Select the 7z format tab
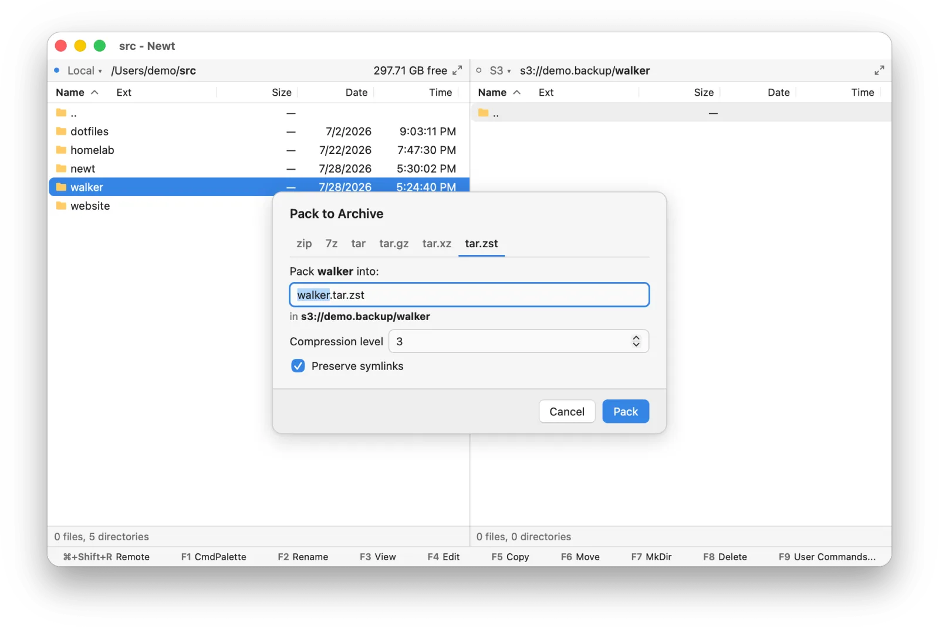939x629 pixels. point(332,244)
